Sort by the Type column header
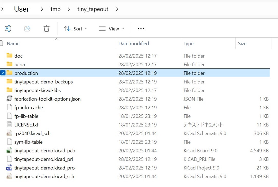The image size is (278, 187). tap(189, 44)
